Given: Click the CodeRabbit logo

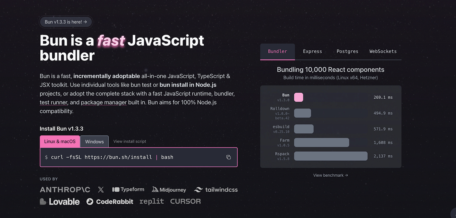Looking at the screenshot, I should pyautogui.click(x=110, y=202).
